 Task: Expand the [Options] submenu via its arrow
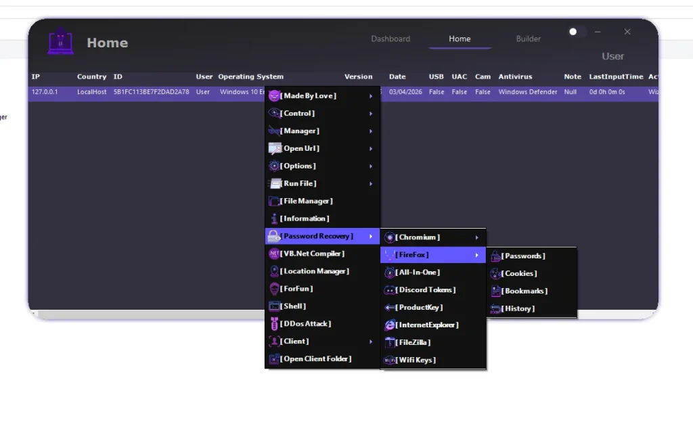(372, 166)
